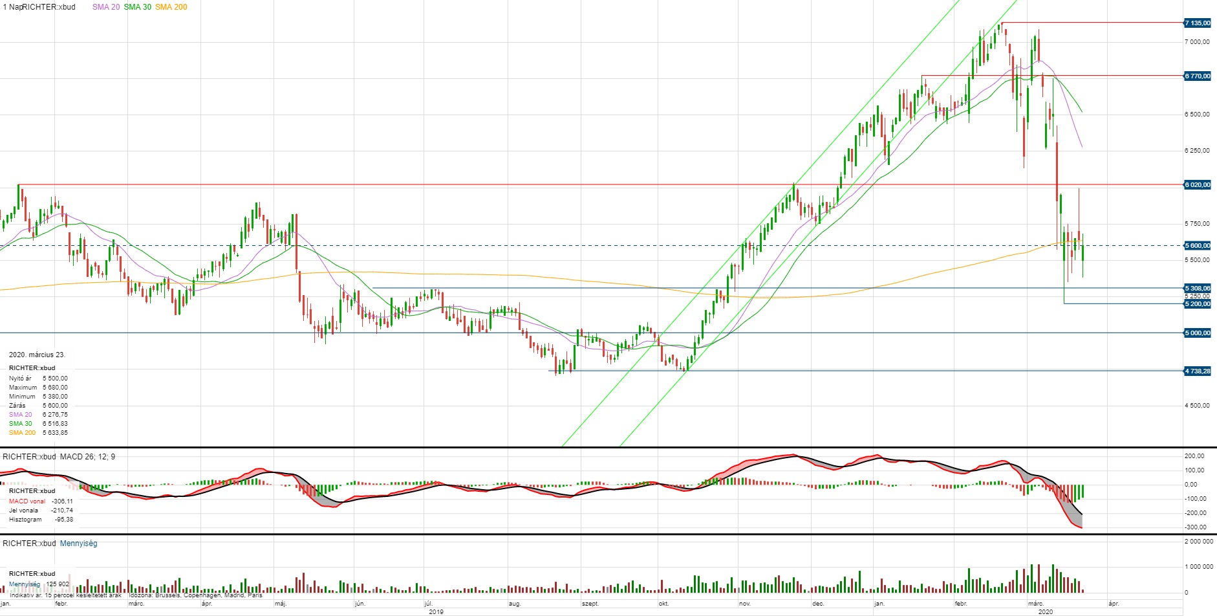Click the 5 200,00 price level tag

coord(1198,304)
